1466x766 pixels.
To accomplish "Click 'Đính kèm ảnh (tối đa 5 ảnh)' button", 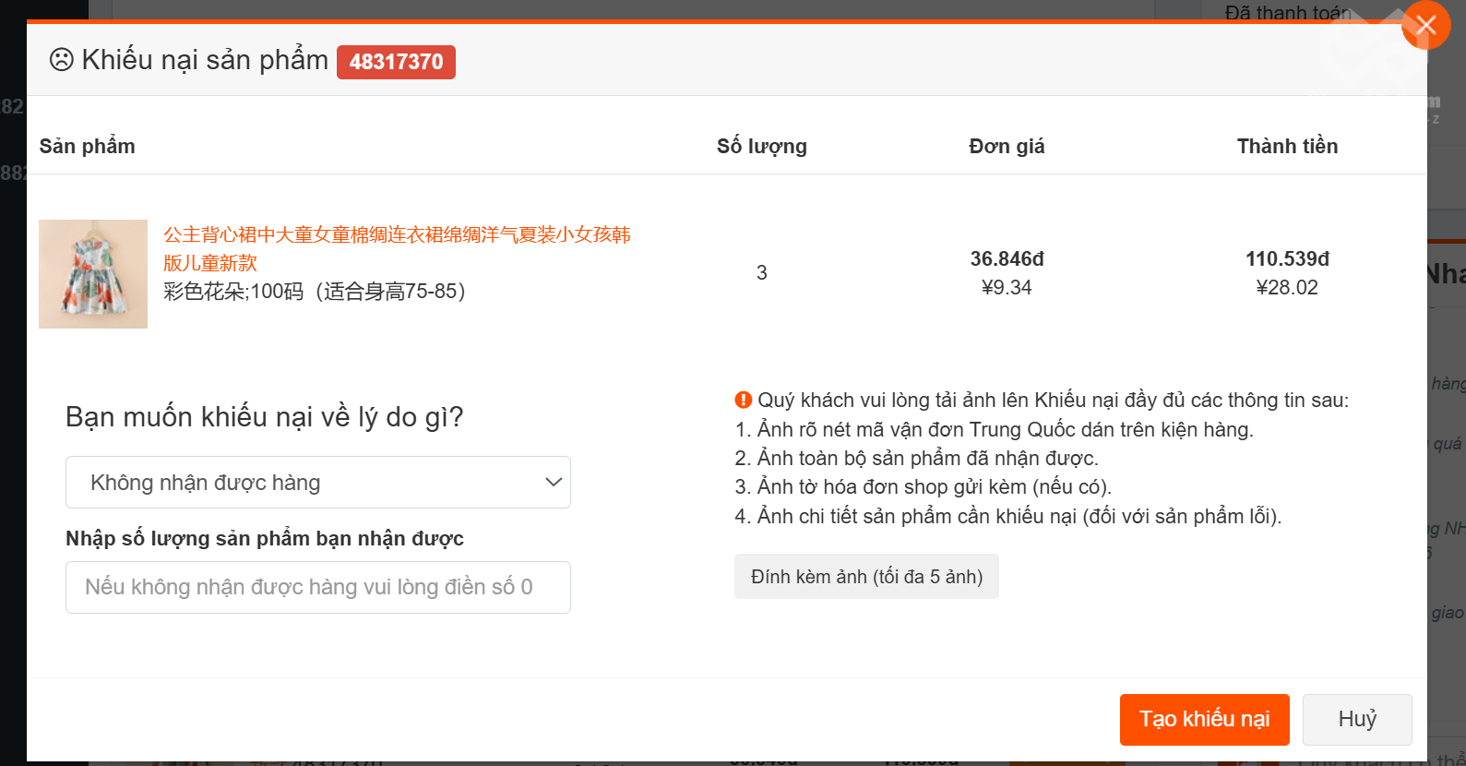I will (x=866, y=577).
